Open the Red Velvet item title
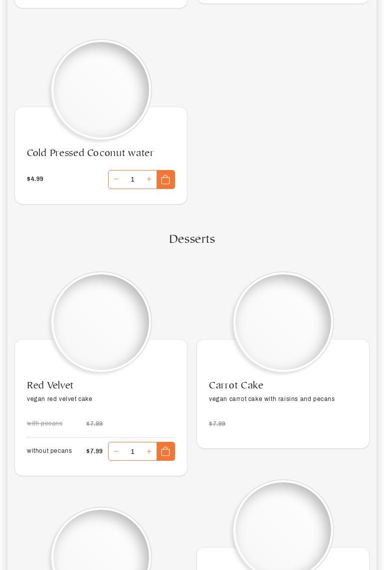The width and height of the screenshot is (384, 570). click(x=50, y=385)
